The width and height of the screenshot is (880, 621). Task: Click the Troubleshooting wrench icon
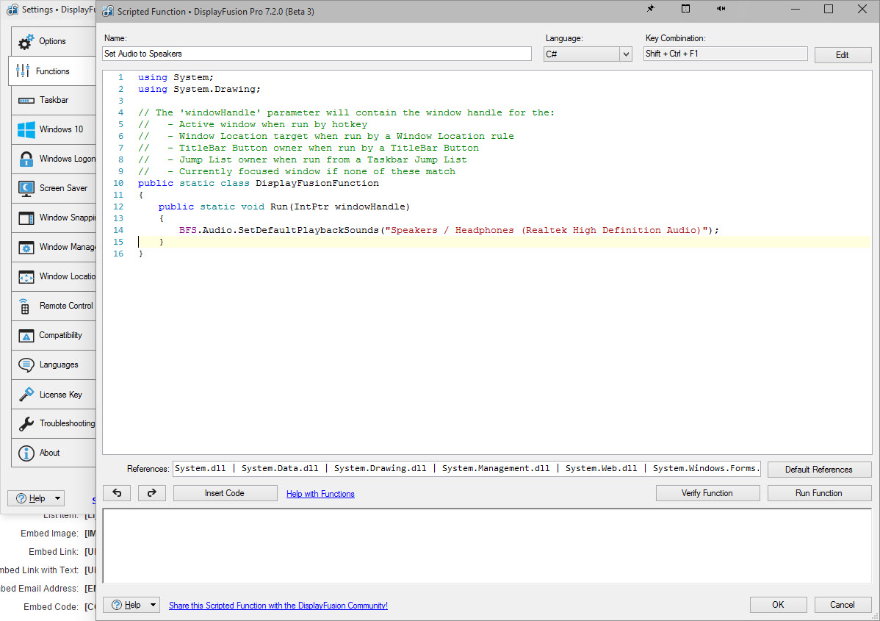tap(26, 424)
